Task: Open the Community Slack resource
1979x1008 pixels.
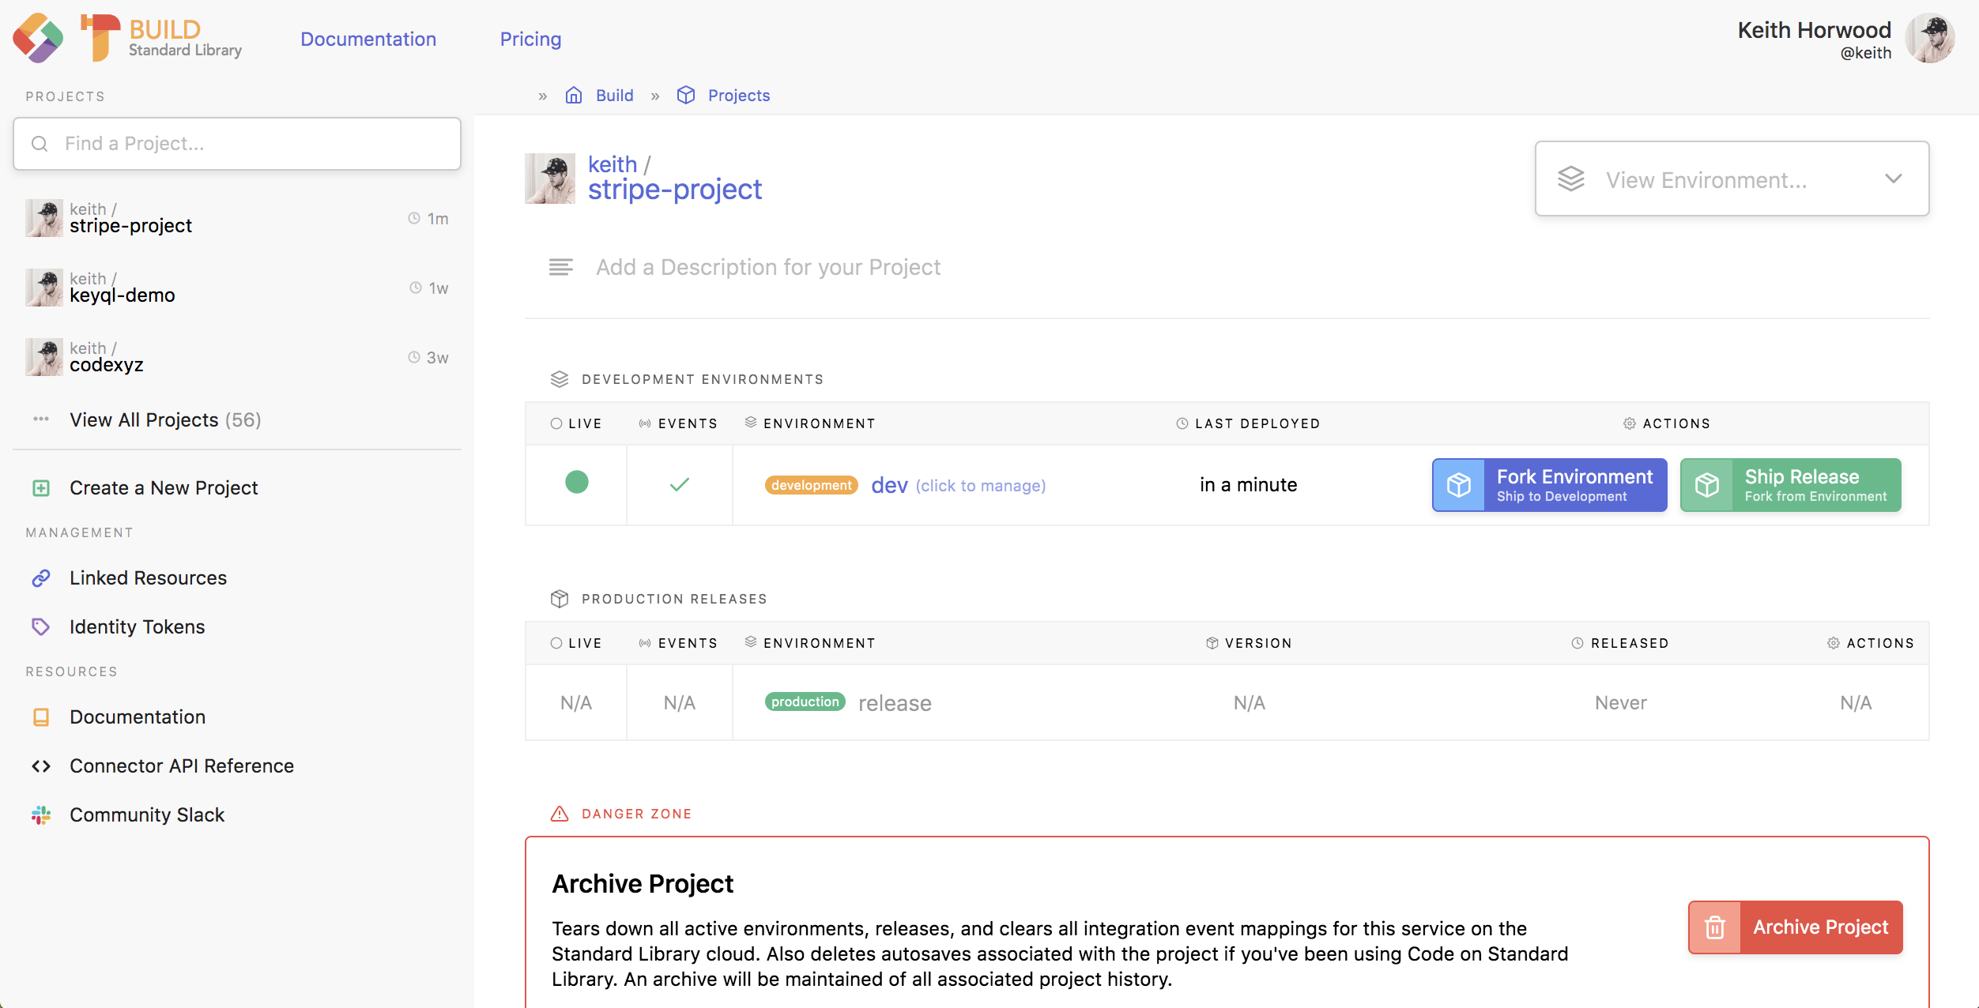Action: tap(146, 814)
